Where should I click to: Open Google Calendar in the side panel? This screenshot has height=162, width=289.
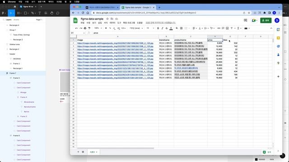coord(278,30)
